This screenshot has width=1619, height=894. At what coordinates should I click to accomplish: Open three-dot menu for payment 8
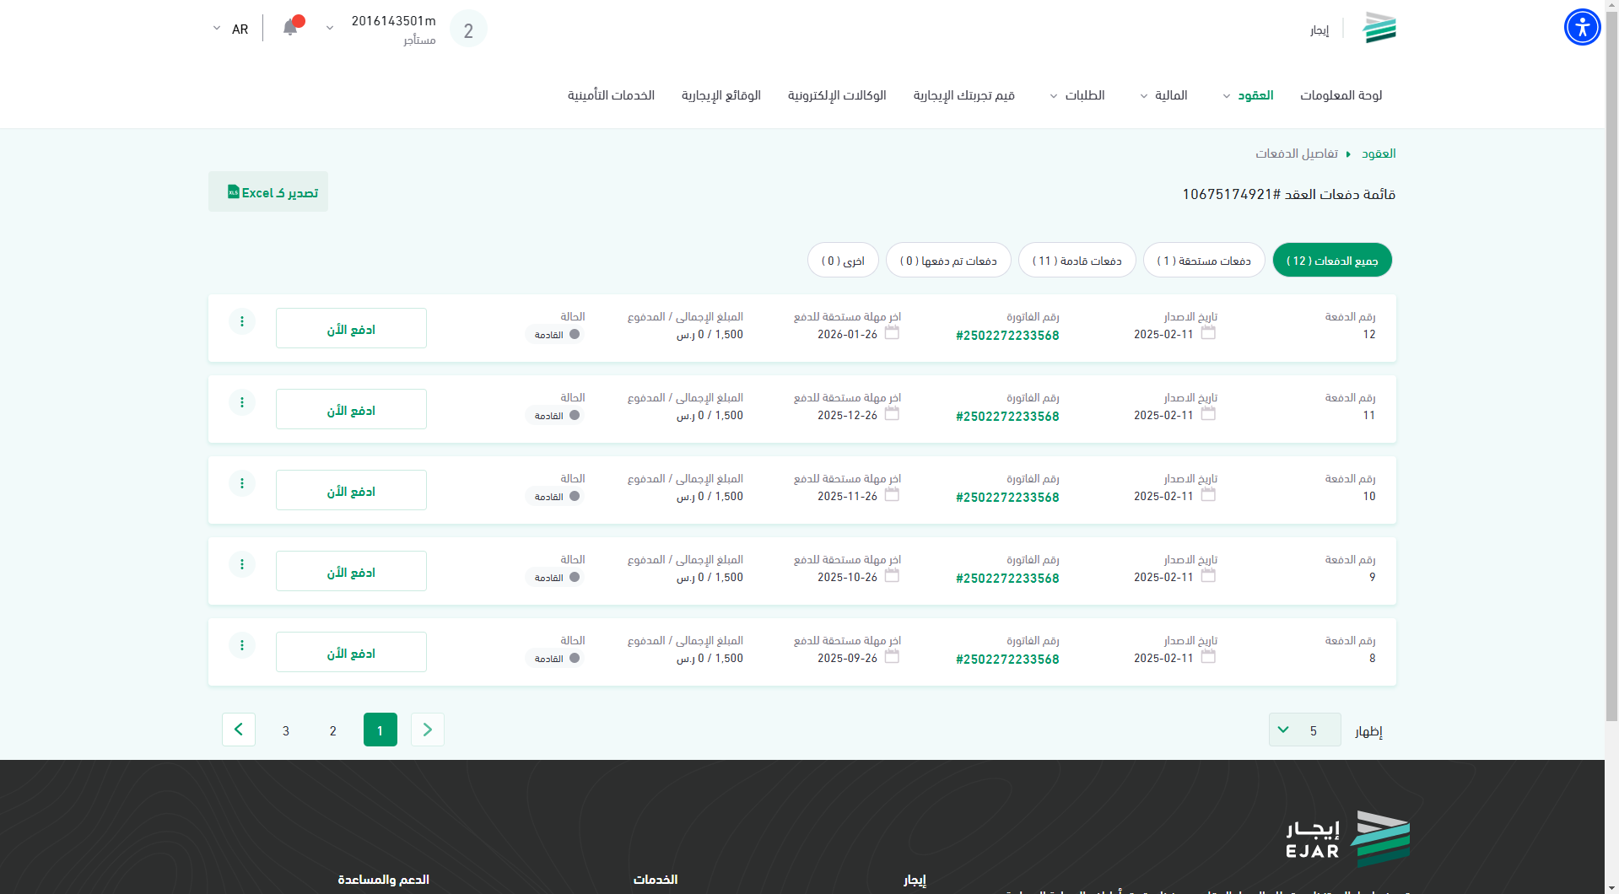242,645
